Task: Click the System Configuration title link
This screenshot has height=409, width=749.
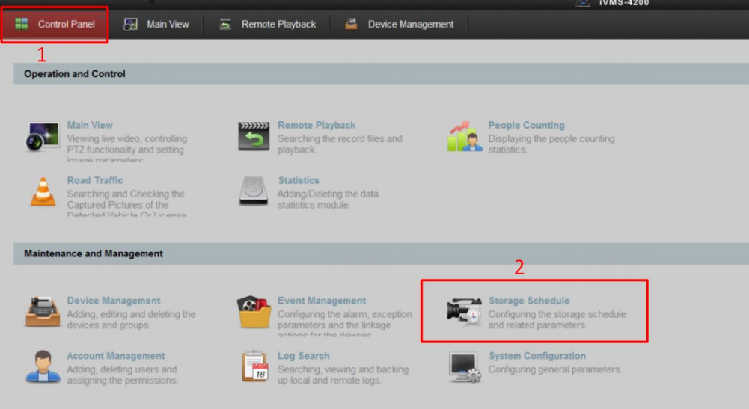Action: [x=536, y=356]
